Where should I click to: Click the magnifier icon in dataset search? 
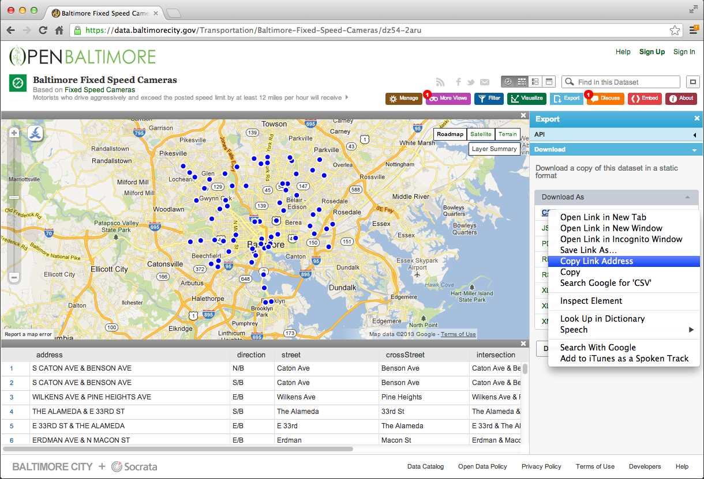(570, 82)
